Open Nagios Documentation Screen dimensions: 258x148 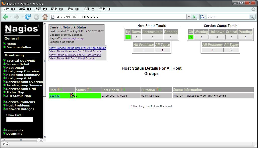pyautogui.click(x=19, y=47)
